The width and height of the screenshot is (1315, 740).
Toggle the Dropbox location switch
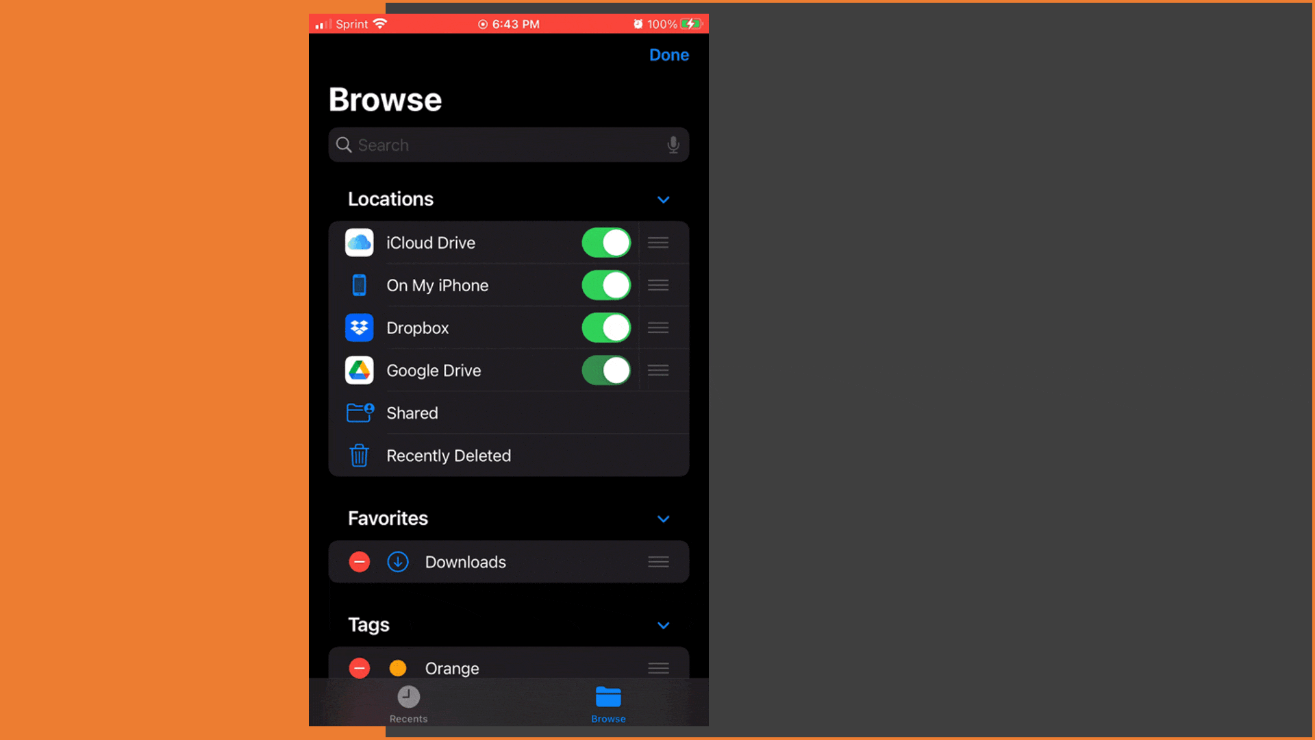coord(606,328)
